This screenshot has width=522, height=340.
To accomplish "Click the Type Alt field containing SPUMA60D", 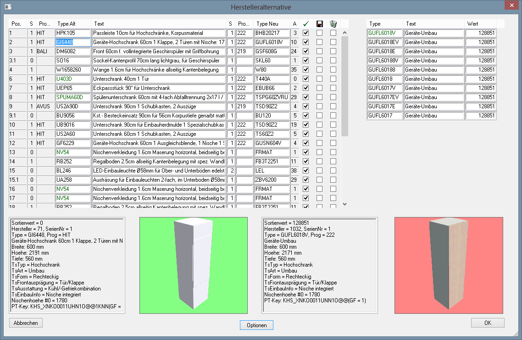I will tap(72, 97).
